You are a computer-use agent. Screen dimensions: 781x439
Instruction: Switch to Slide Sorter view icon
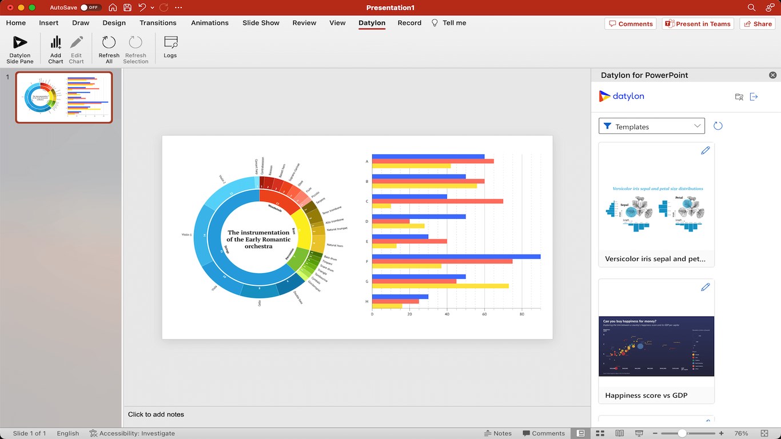pos(600,433)
